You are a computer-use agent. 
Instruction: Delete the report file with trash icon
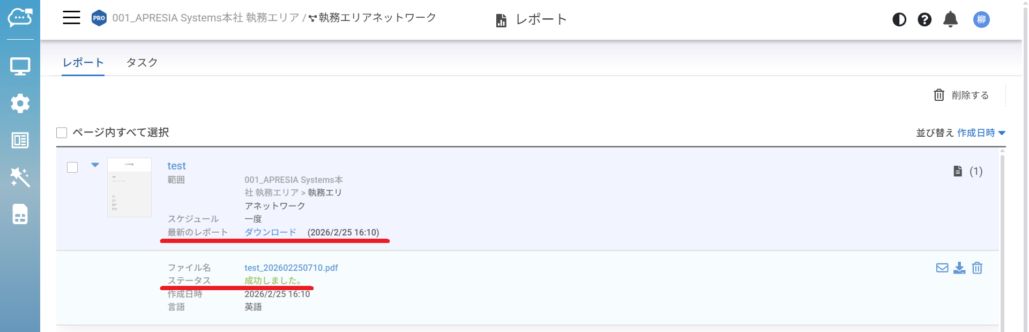(x=977, y=268)
